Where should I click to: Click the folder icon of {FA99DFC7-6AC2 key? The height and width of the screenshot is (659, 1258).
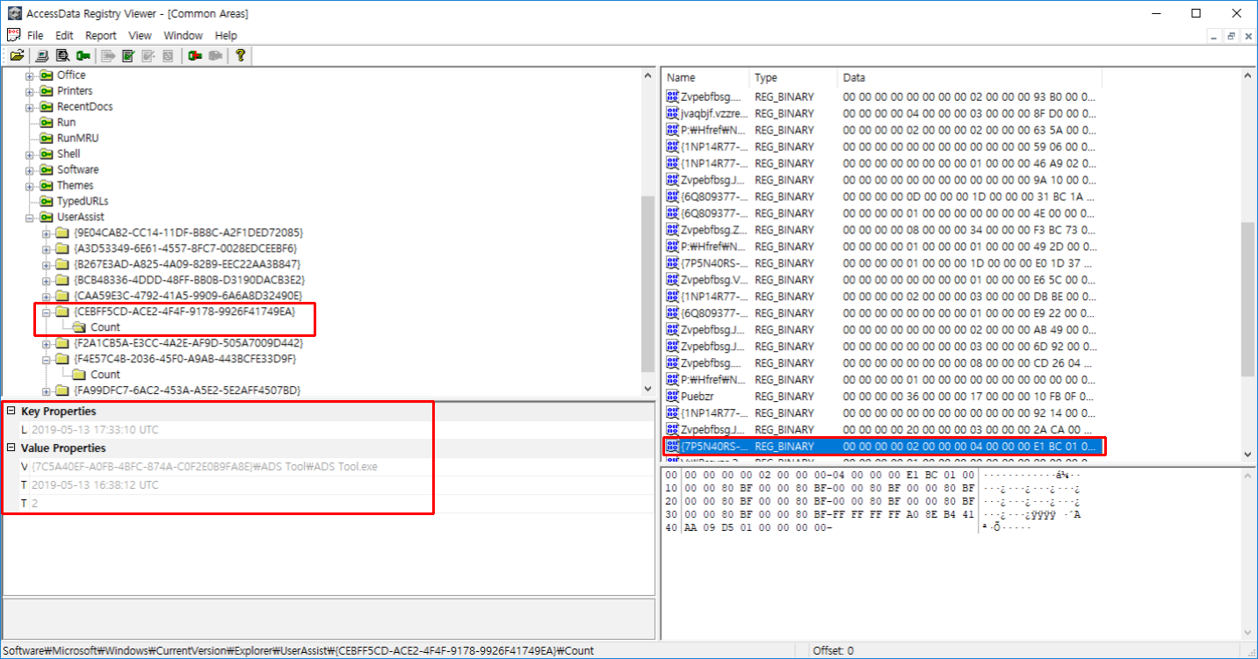tap(62, 390)
